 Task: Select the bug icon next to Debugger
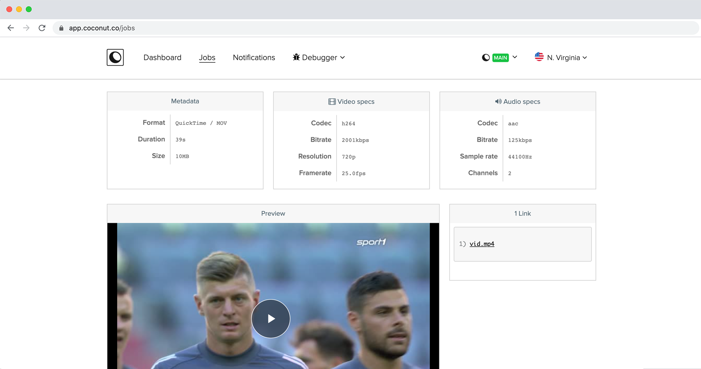point(296,57)
